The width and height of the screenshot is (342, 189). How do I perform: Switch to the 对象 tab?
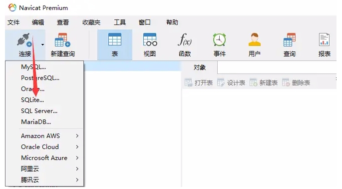pyautogui.click(x=200, y=67)
